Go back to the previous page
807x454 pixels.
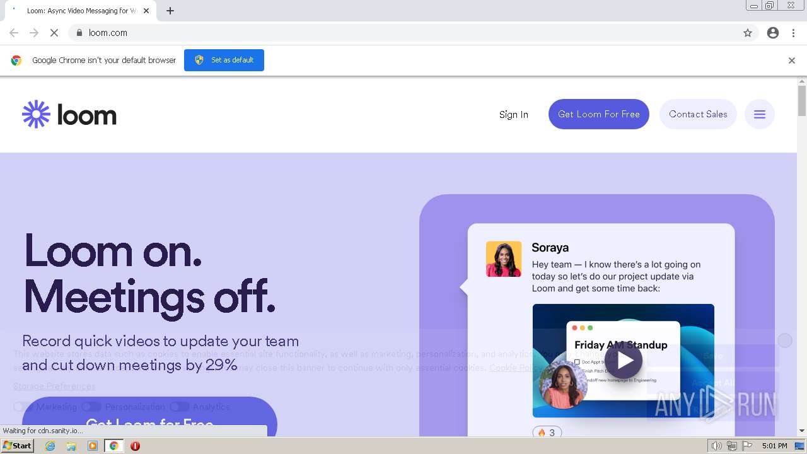(14, 33)
